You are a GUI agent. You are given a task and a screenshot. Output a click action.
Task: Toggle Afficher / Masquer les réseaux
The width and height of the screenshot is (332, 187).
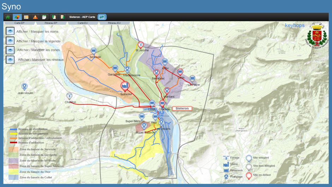point(10,60)
